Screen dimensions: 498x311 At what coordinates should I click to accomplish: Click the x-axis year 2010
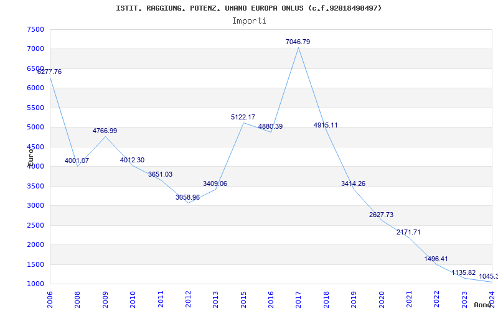(133, 299)
